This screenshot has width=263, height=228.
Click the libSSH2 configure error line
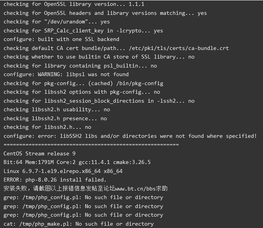coord(130,136)
